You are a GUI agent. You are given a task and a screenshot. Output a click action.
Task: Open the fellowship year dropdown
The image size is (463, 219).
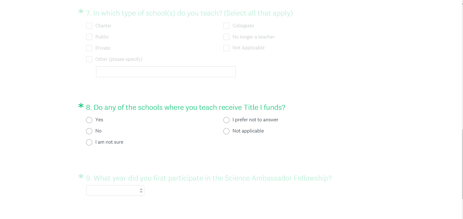[115, 190]
